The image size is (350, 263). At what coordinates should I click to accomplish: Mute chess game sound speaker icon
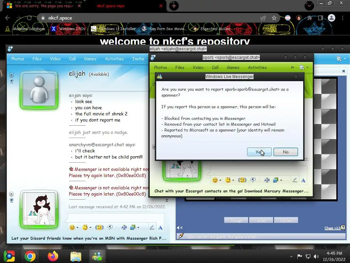point(180,228)
